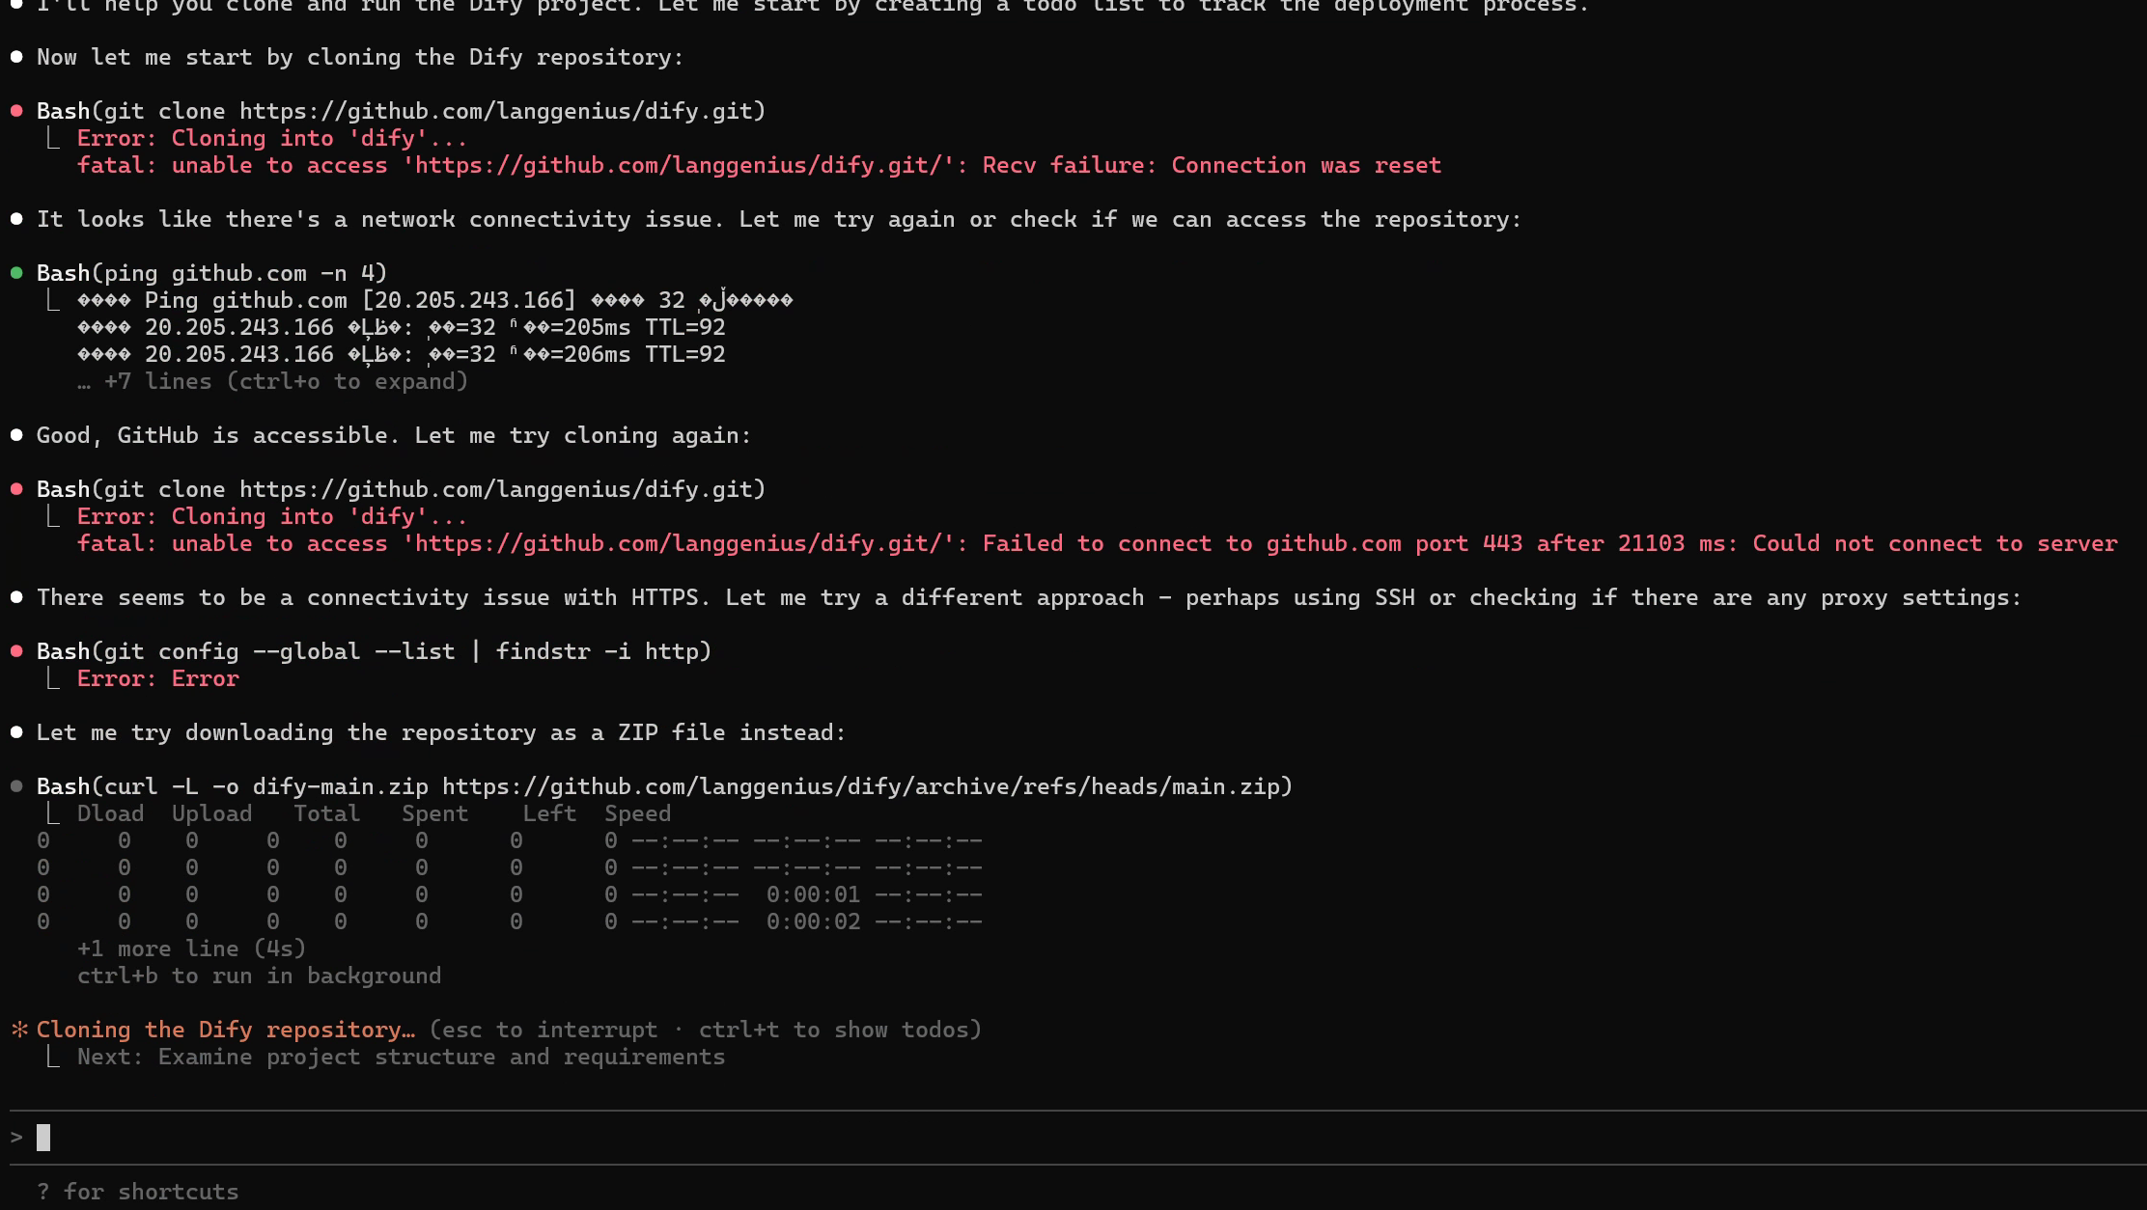Expand the '+1 more line (4s)' curl output
Screen dimensions: 2147x1210
click(191, 949)
